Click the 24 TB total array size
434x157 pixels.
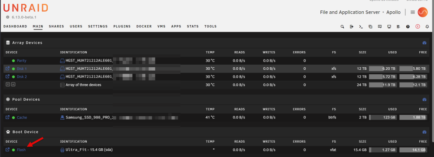click(x=362, y=85)
